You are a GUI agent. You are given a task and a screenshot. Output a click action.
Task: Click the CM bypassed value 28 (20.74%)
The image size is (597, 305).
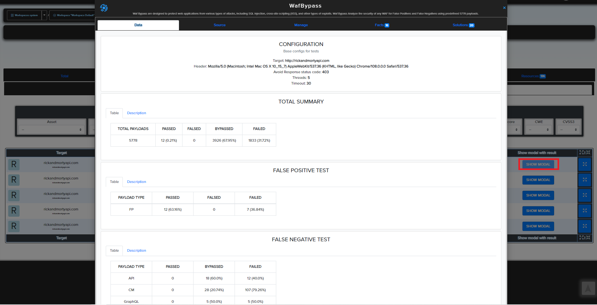click(x=214, y=290)
